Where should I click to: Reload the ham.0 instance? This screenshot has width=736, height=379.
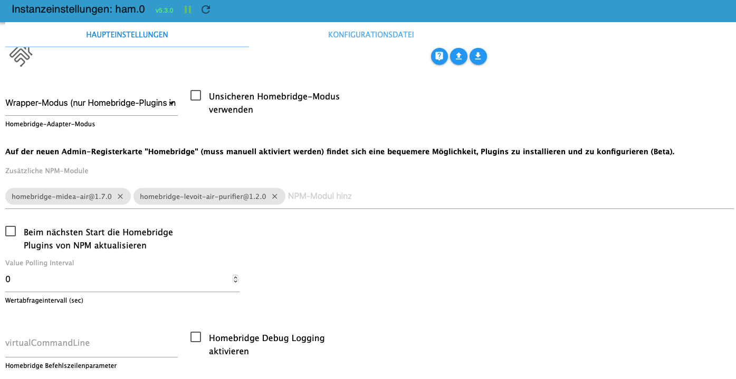point(206,9)
